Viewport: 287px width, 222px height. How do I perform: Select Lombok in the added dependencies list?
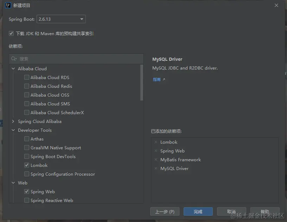point(169,142)
